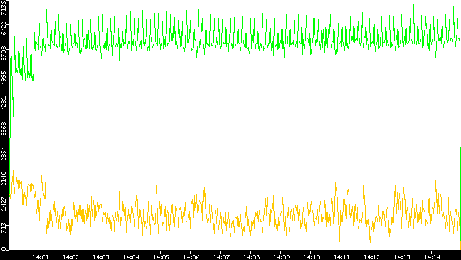Click the 14:09 tick label
The height and width of the screenshot is (260, 461).
282,257
